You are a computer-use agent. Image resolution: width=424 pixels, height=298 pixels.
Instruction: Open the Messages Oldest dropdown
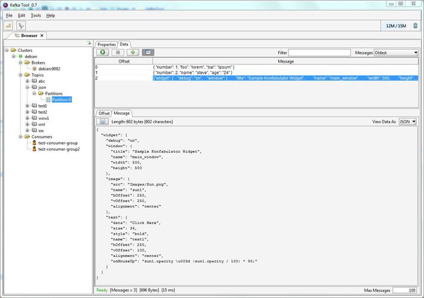pyautogui.click(x=396, y=52)
